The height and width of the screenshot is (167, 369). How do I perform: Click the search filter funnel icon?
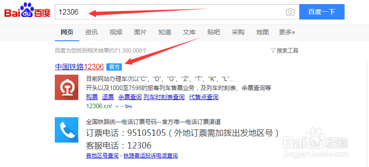(x=273, y=51)
